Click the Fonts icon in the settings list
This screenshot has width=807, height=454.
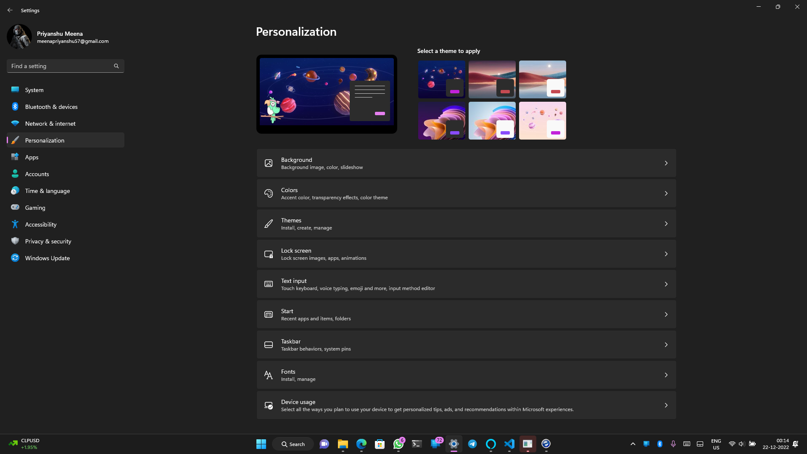click(x=269, y=375)
